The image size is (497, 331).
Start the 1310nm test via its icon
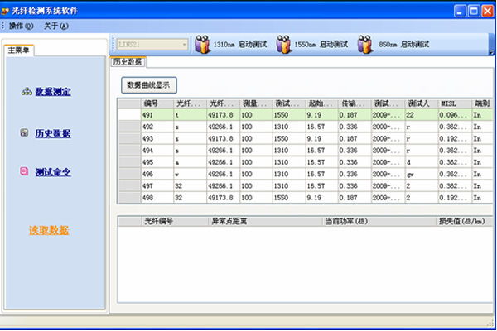pos(203,45)
